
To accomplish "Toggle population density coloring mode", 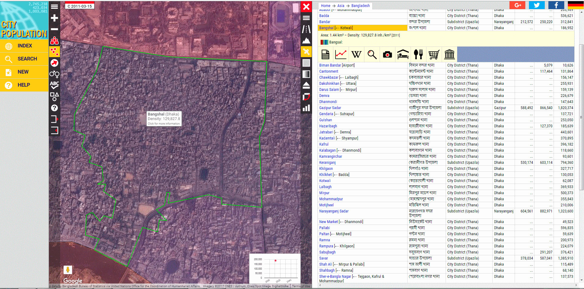I will [54, 52].
